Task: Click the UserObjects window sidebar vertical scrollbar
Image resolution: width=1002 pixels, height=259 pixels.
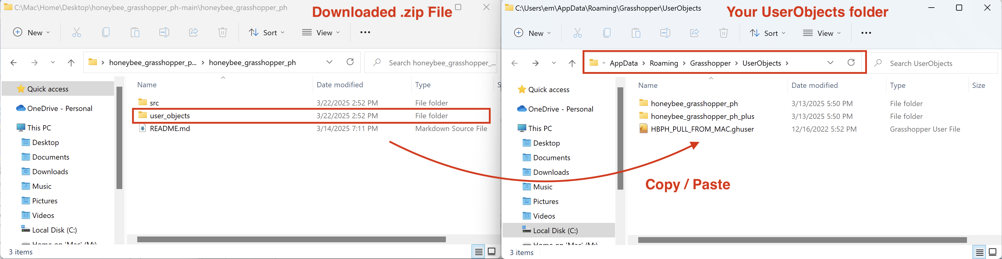Action: pyautogui.click(x=621, y=138)
